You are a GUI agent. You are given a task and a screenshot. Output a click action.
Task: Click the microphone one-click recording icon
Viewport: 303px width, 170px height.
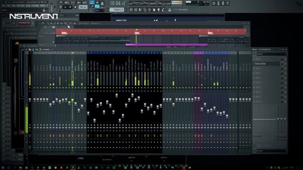pyautogui.click(x=223, y=3)
